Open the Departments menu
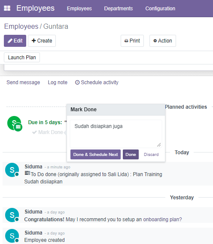This screenshot has height=244, width=213. tap(119, 9)
